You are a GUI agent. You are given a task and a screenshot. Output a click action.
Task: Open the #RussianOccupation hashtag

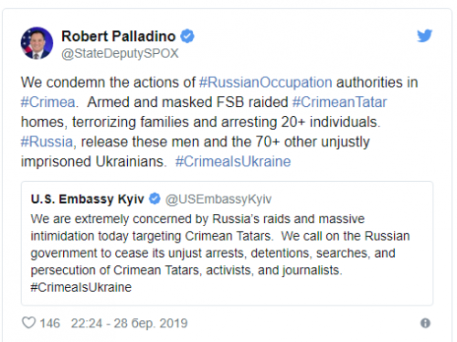(x=266, y=82)
